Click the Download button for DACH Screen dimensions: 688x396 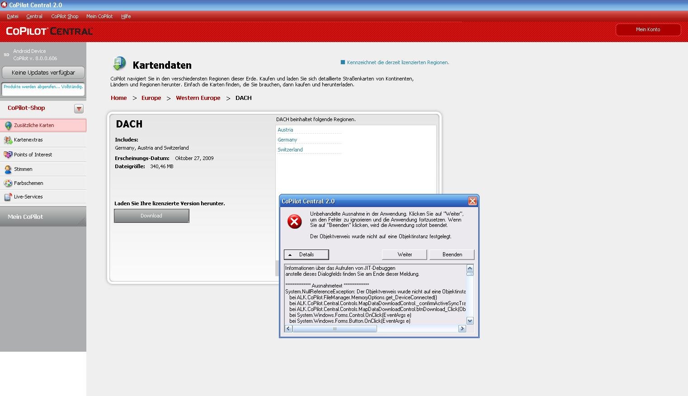151,216
